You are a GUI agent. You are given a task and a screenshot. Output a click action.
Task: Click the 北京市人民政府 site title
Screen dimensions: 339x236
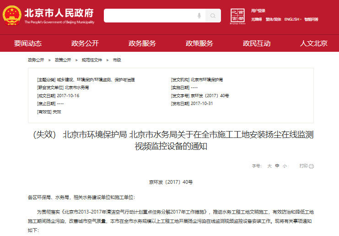pos(59,13)
